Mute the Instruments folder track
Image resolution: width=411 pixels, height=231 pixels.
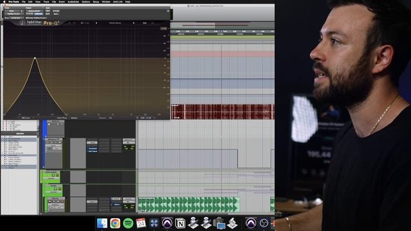(57, 175)
